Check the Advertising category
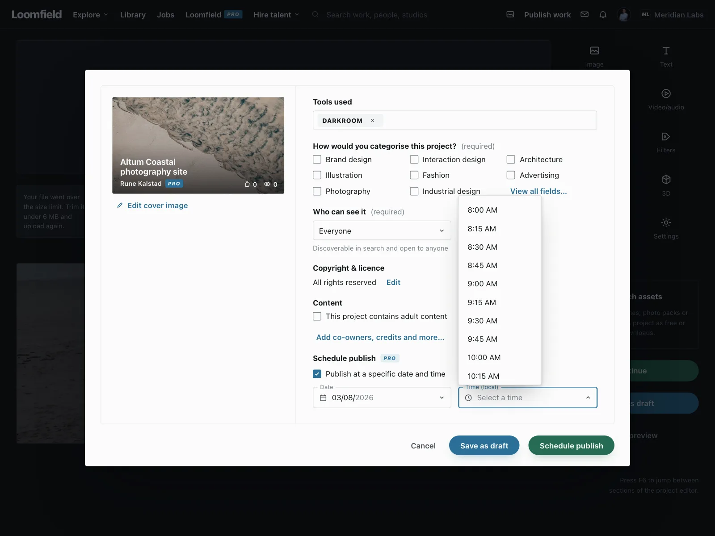 [x=511, y=175]
